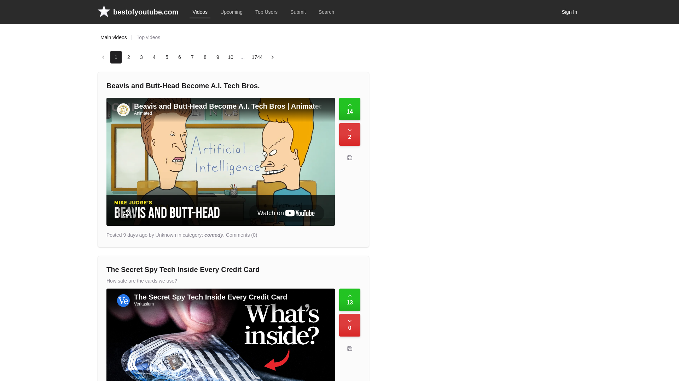Open the Videos tab
The height and width of the screenshot is (381, 679).
200,12
